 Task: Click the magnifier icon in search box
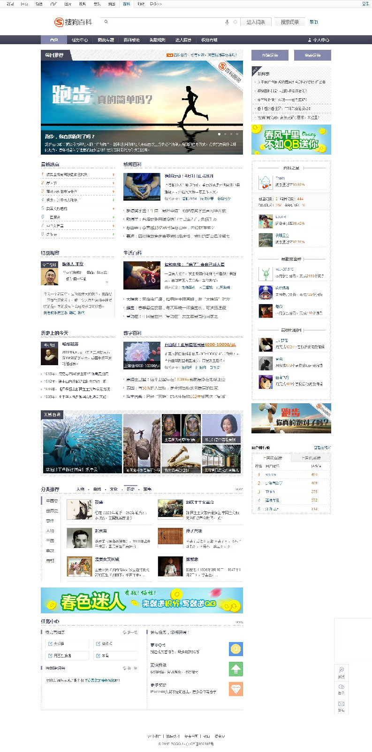tap(106, 22)
